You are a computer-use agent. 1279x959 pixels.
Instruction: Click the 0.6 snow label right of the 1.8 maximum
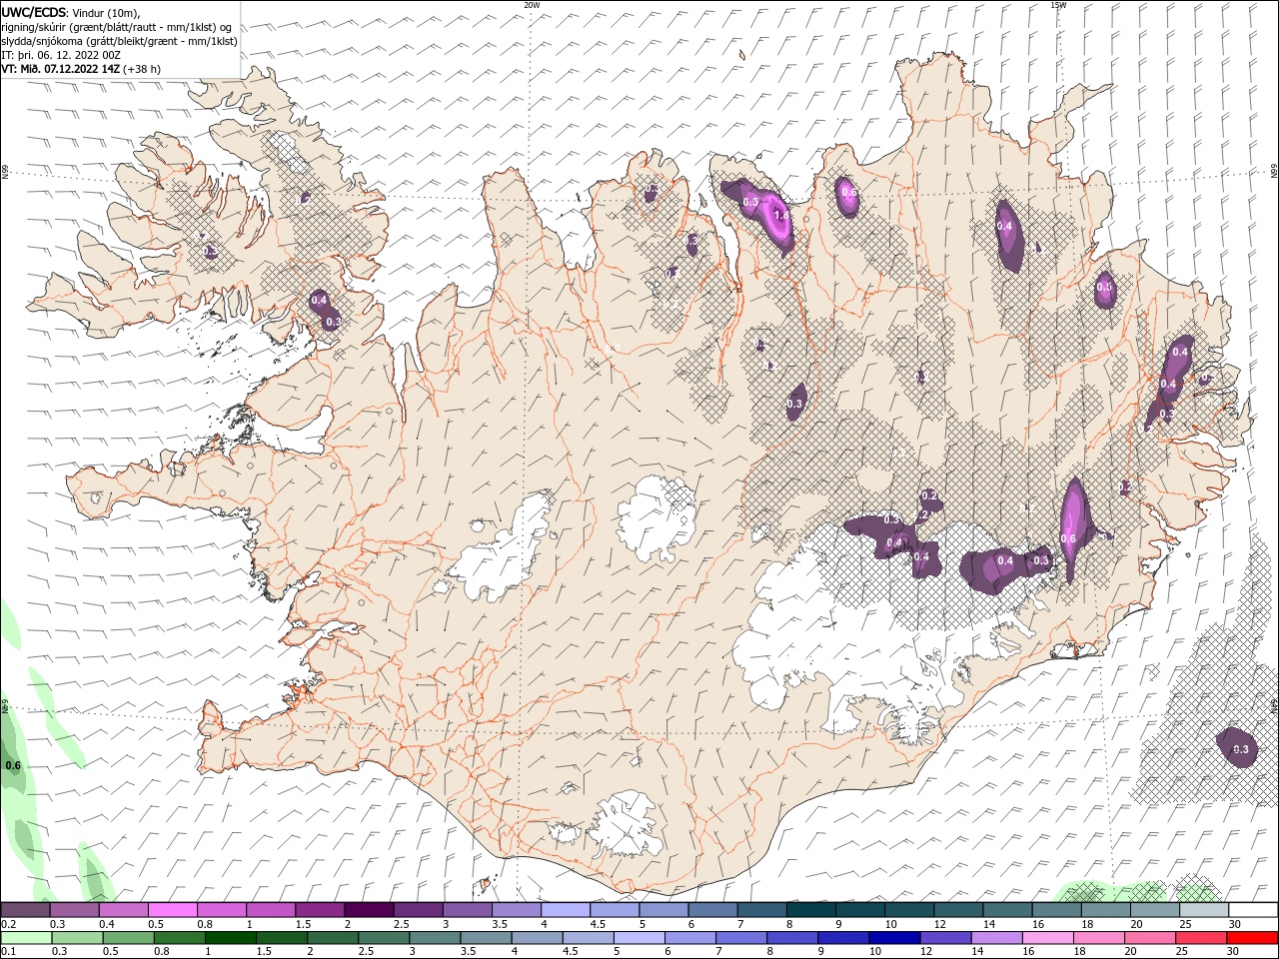(848, 192)
